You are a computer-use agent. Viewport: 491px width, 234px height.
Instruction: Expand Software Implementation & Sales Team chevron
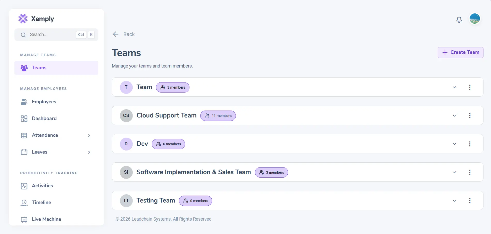(454, 172)
